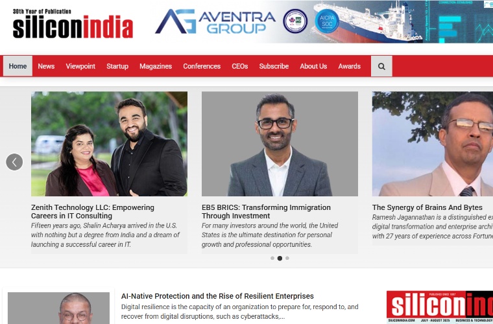Click the previous slide arrow on carousel
The width and height of the screenshot is (493, 324).
point(14,162)
